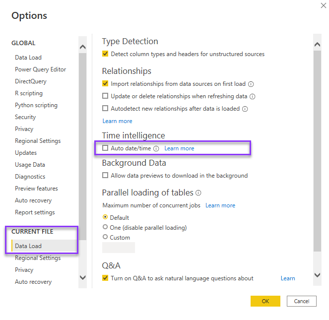Open R scripting settings
The width and height of the screenshot is (329, 320).
pos(29,93)
